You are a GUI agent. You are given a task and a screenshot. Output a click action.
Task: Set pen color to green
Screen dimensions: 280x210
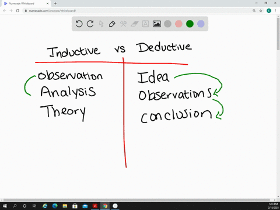tap(190, 24)
